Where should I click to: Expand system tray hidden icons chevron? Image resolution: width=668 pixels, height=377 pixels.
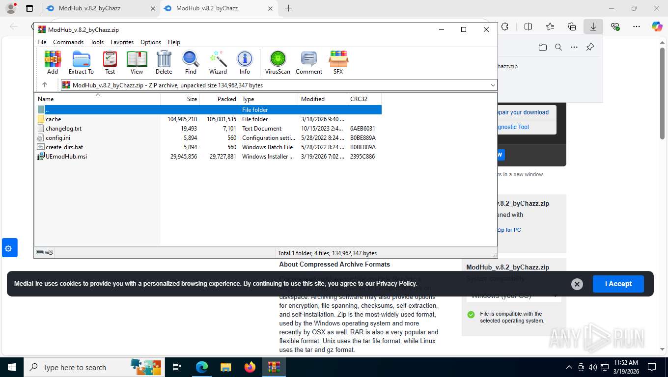tap(569, 367)
